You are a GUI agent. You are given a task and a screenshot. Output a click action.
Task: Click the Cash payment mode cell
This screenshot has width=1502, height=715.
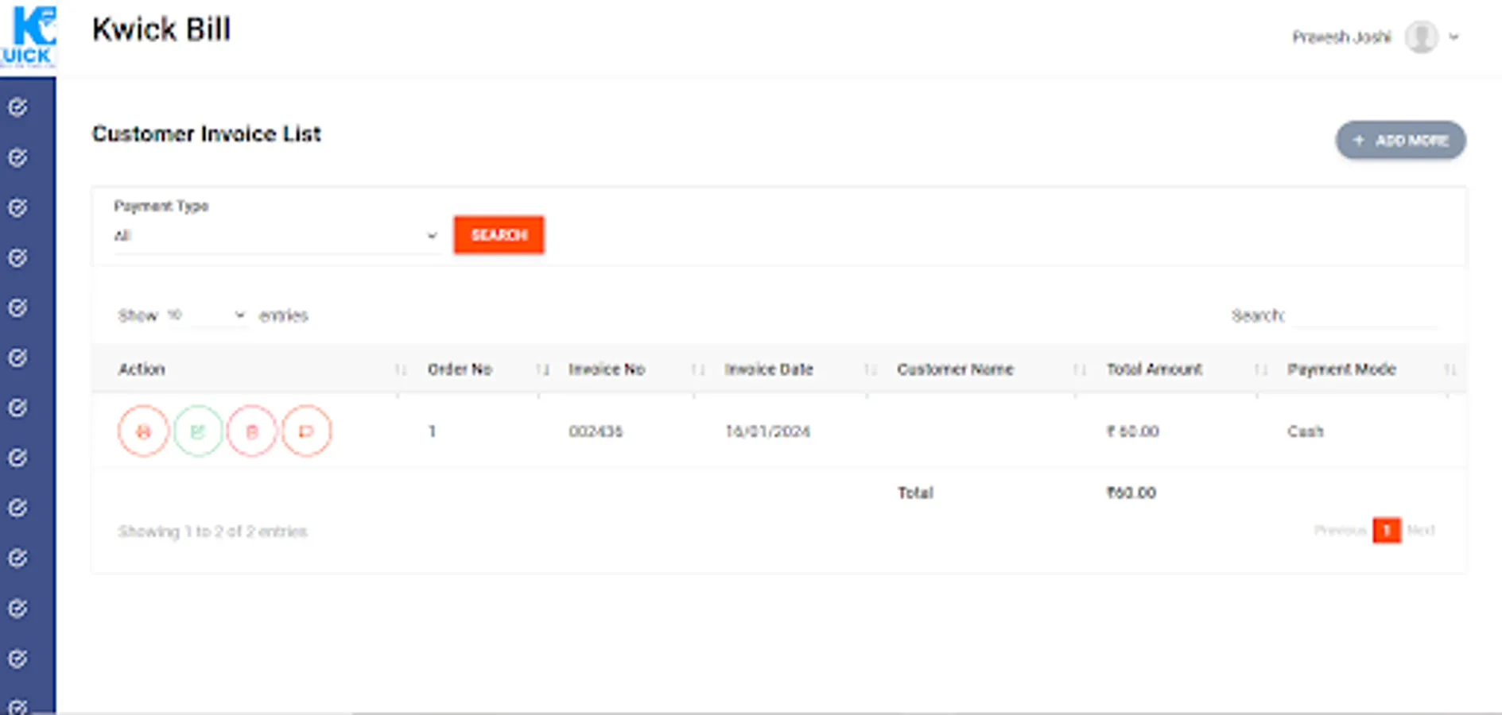[x=1306, y=431]
